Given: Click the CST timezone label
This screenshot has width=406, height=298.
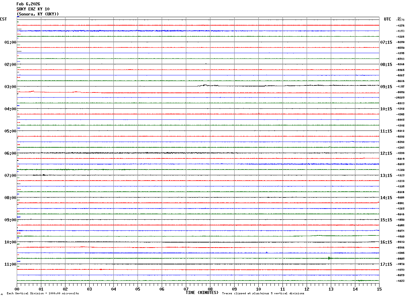Looking at the screenshot, I should point(3,19).
